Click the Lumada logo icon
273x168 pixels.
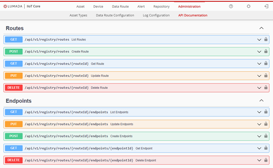tap(5, 7)
